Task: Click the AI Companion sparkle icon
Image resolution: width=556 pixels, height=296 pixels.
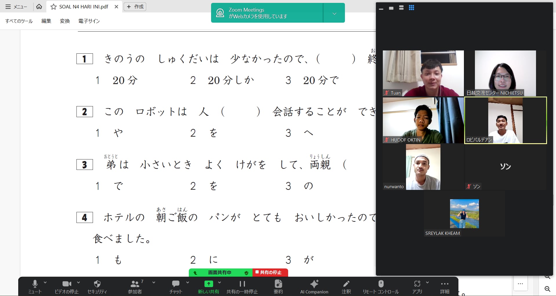Action: pyautogui.click(x=314, y=284)
